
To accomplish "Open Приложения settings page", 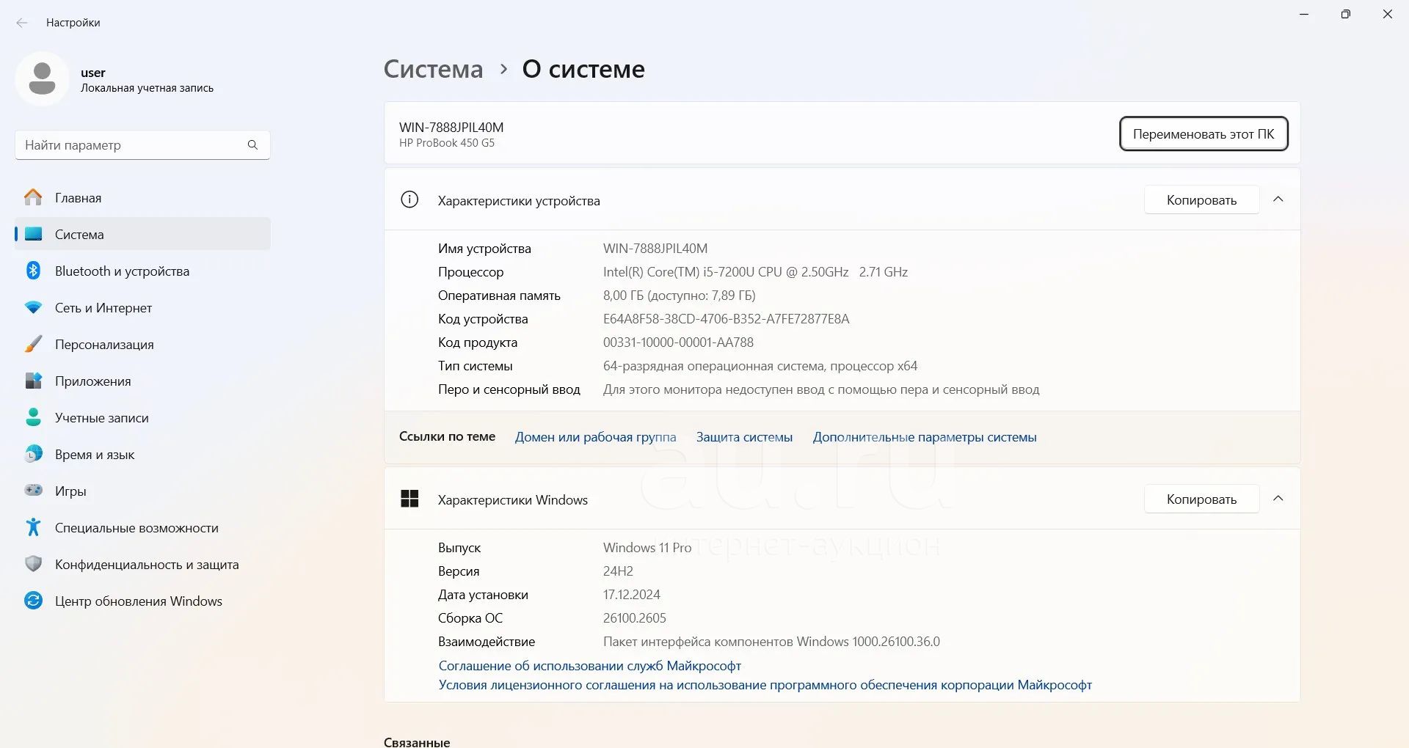I will click(142, 381).
